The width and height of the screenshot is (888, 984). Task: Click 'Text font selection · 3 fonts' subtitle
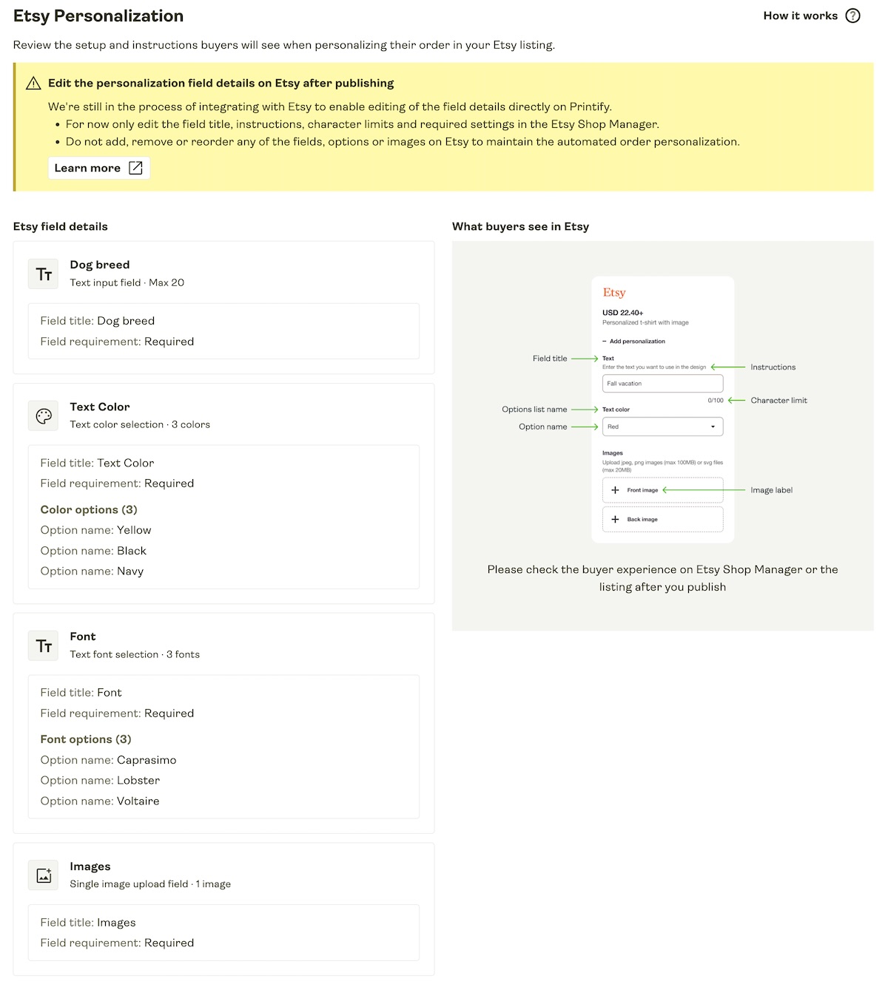[x=135, y=654]
